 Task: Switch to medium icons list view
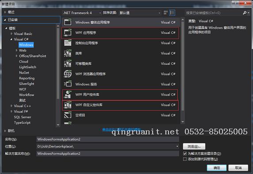click(172, 13)
